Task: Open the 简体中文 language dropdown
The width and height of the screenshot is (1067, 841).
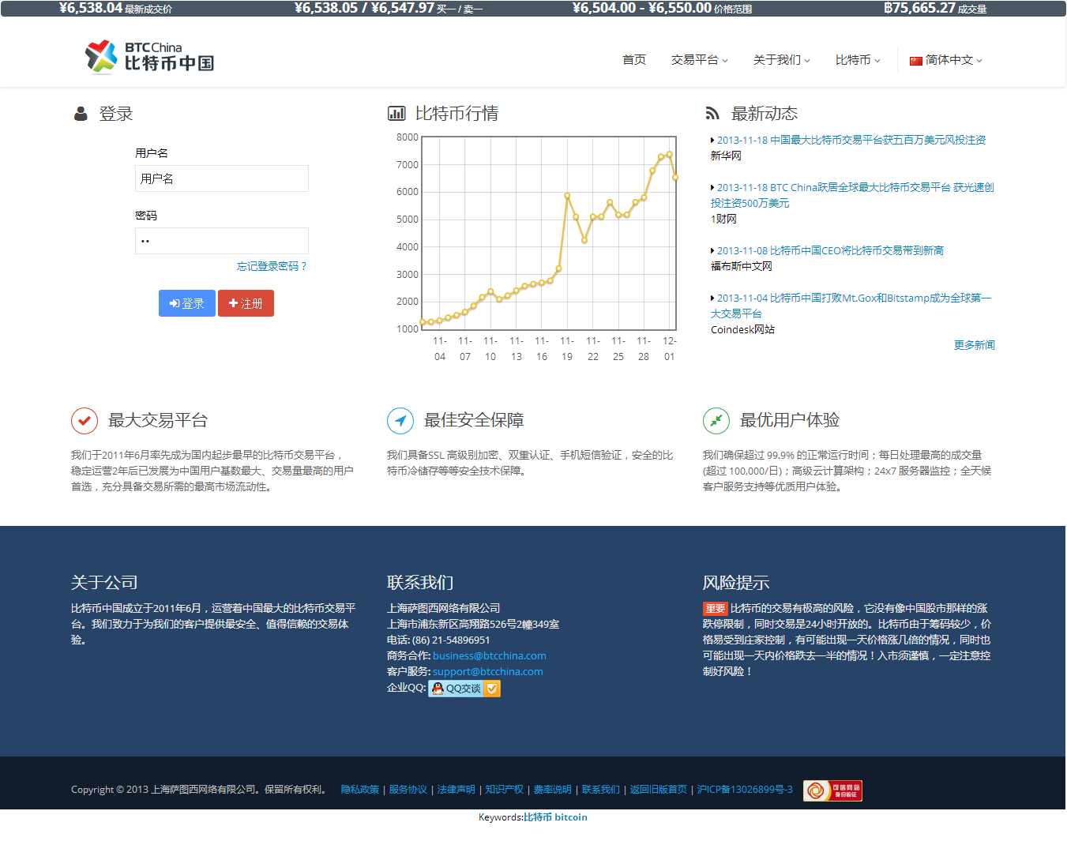Action: click(x=949, y=60)
